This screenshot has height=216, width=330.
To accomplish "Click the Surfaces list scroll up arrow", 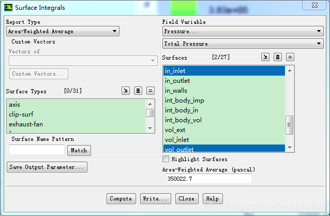I will click(290, 70).
